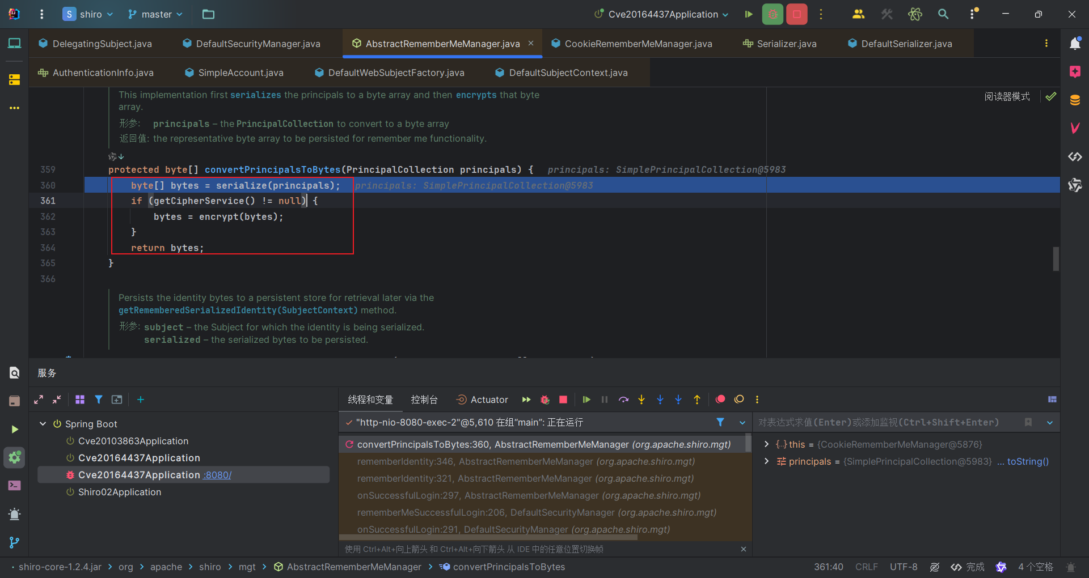Open thread selector dropdown arrow
The width and height of the screenshot is (1089, 578).
[x=742, y=422]
